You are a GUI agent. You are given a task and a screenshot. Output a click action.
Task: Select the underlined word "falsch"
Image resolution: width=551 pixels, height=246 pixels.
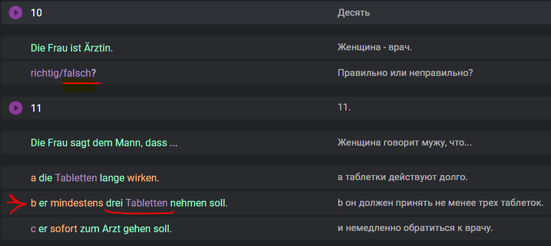[77, 73]
